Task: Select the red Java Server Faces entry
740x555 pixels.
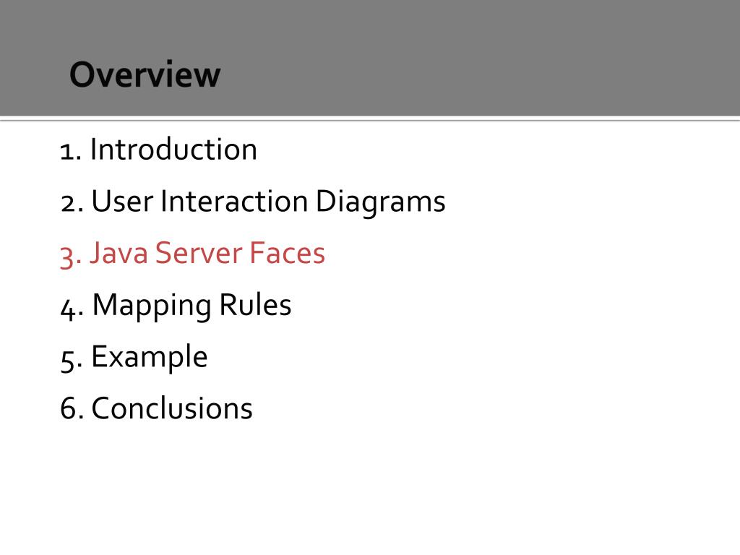Action: click(x=207, y=252)
